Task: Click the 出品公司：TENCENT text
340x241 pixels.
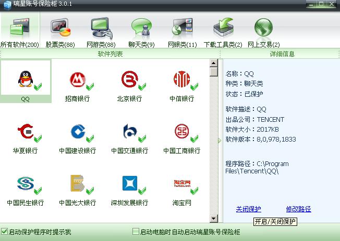Action: click(x=255, y=120)
